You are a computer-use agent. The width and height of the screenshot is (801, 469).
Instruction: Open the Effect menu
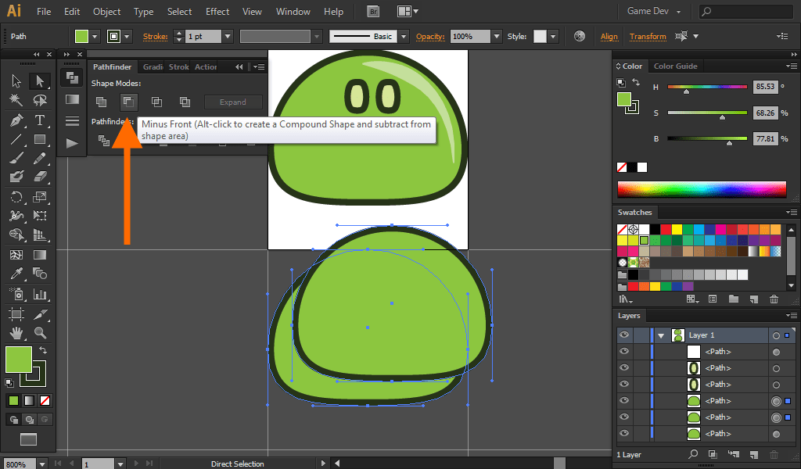click(x=217, y=12)
